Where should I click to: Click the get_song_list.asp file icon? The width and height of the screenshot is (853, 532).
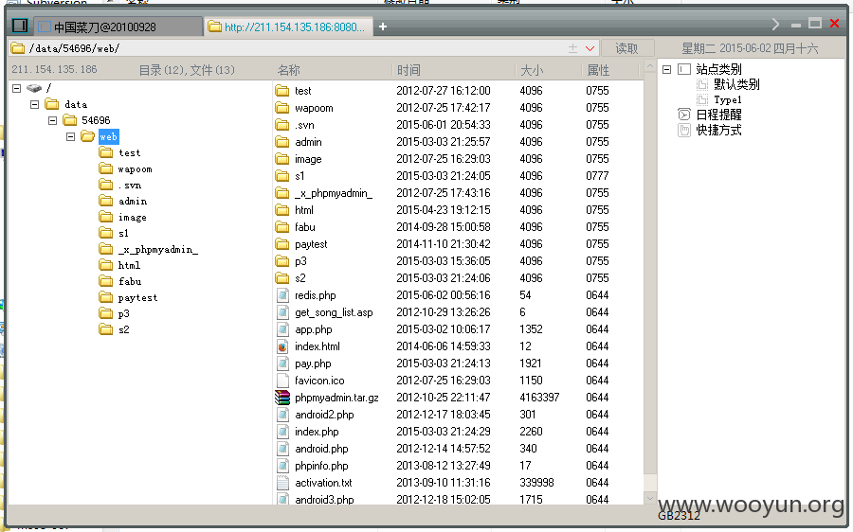pos(282,312)
